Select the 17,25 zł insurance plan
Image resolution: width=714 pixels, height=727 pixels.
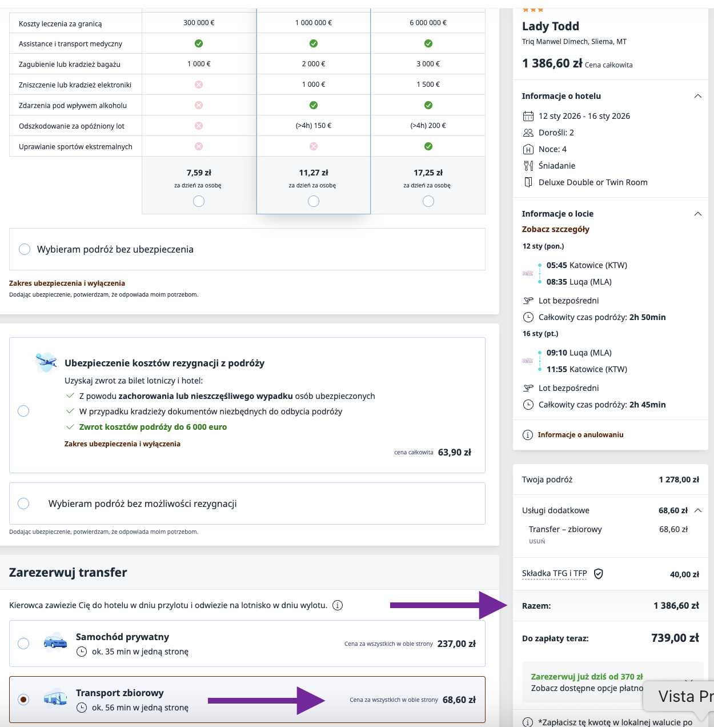[x=428, y=201]
